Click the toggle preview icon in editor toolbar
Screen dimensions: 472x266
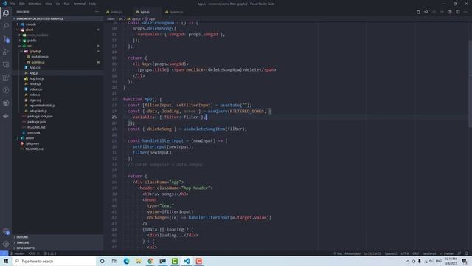(450, 12)
